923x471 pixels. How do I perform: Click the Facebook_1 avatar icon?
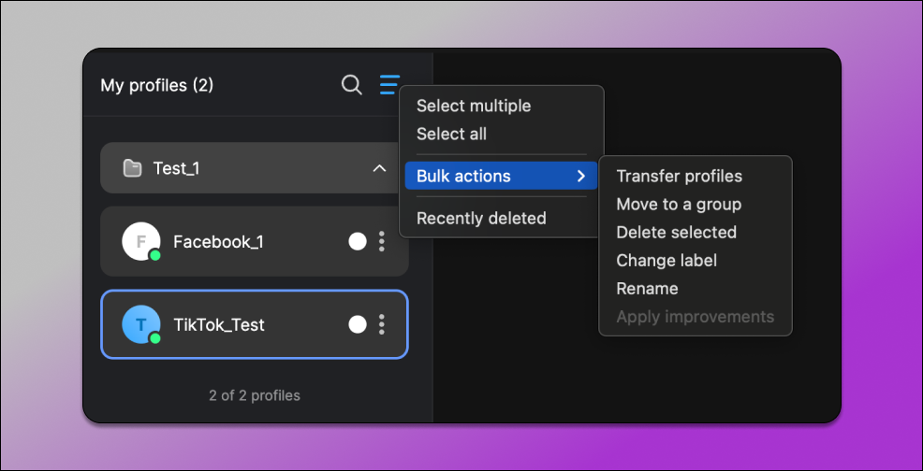(140, 242)
